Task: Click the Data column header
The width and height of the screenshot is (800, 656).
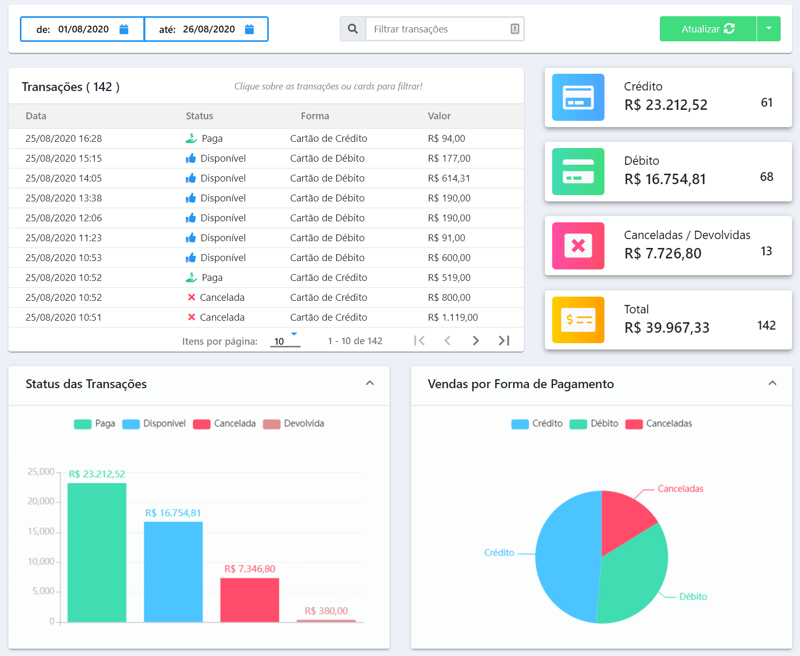Action: click(36, 116)
